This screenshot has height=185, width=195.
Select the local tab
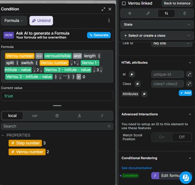click(x=12, y=116)
